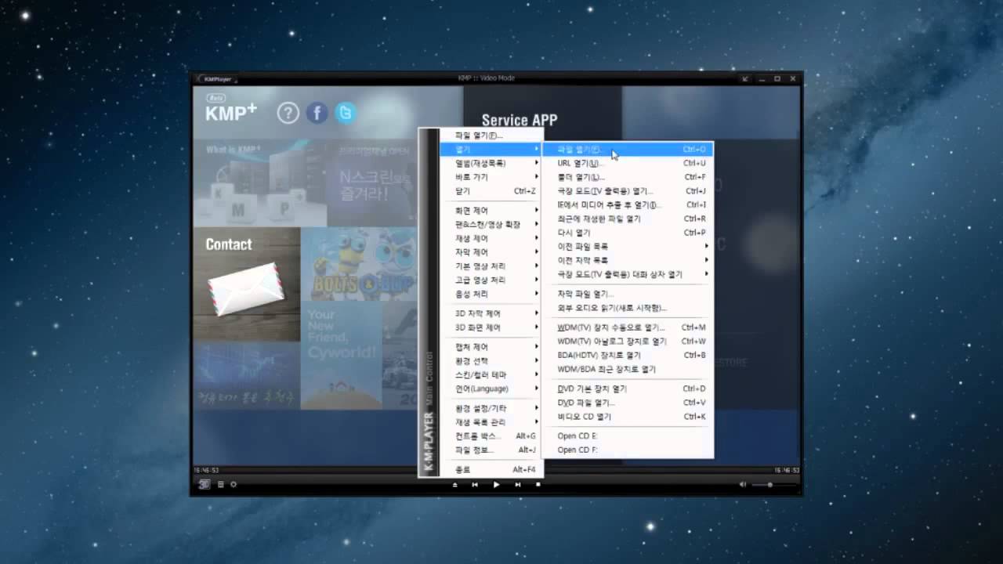Screen dimensions: 1003x564
Task: Expand 캡처 제어 submenu
Action: [491, 347]
